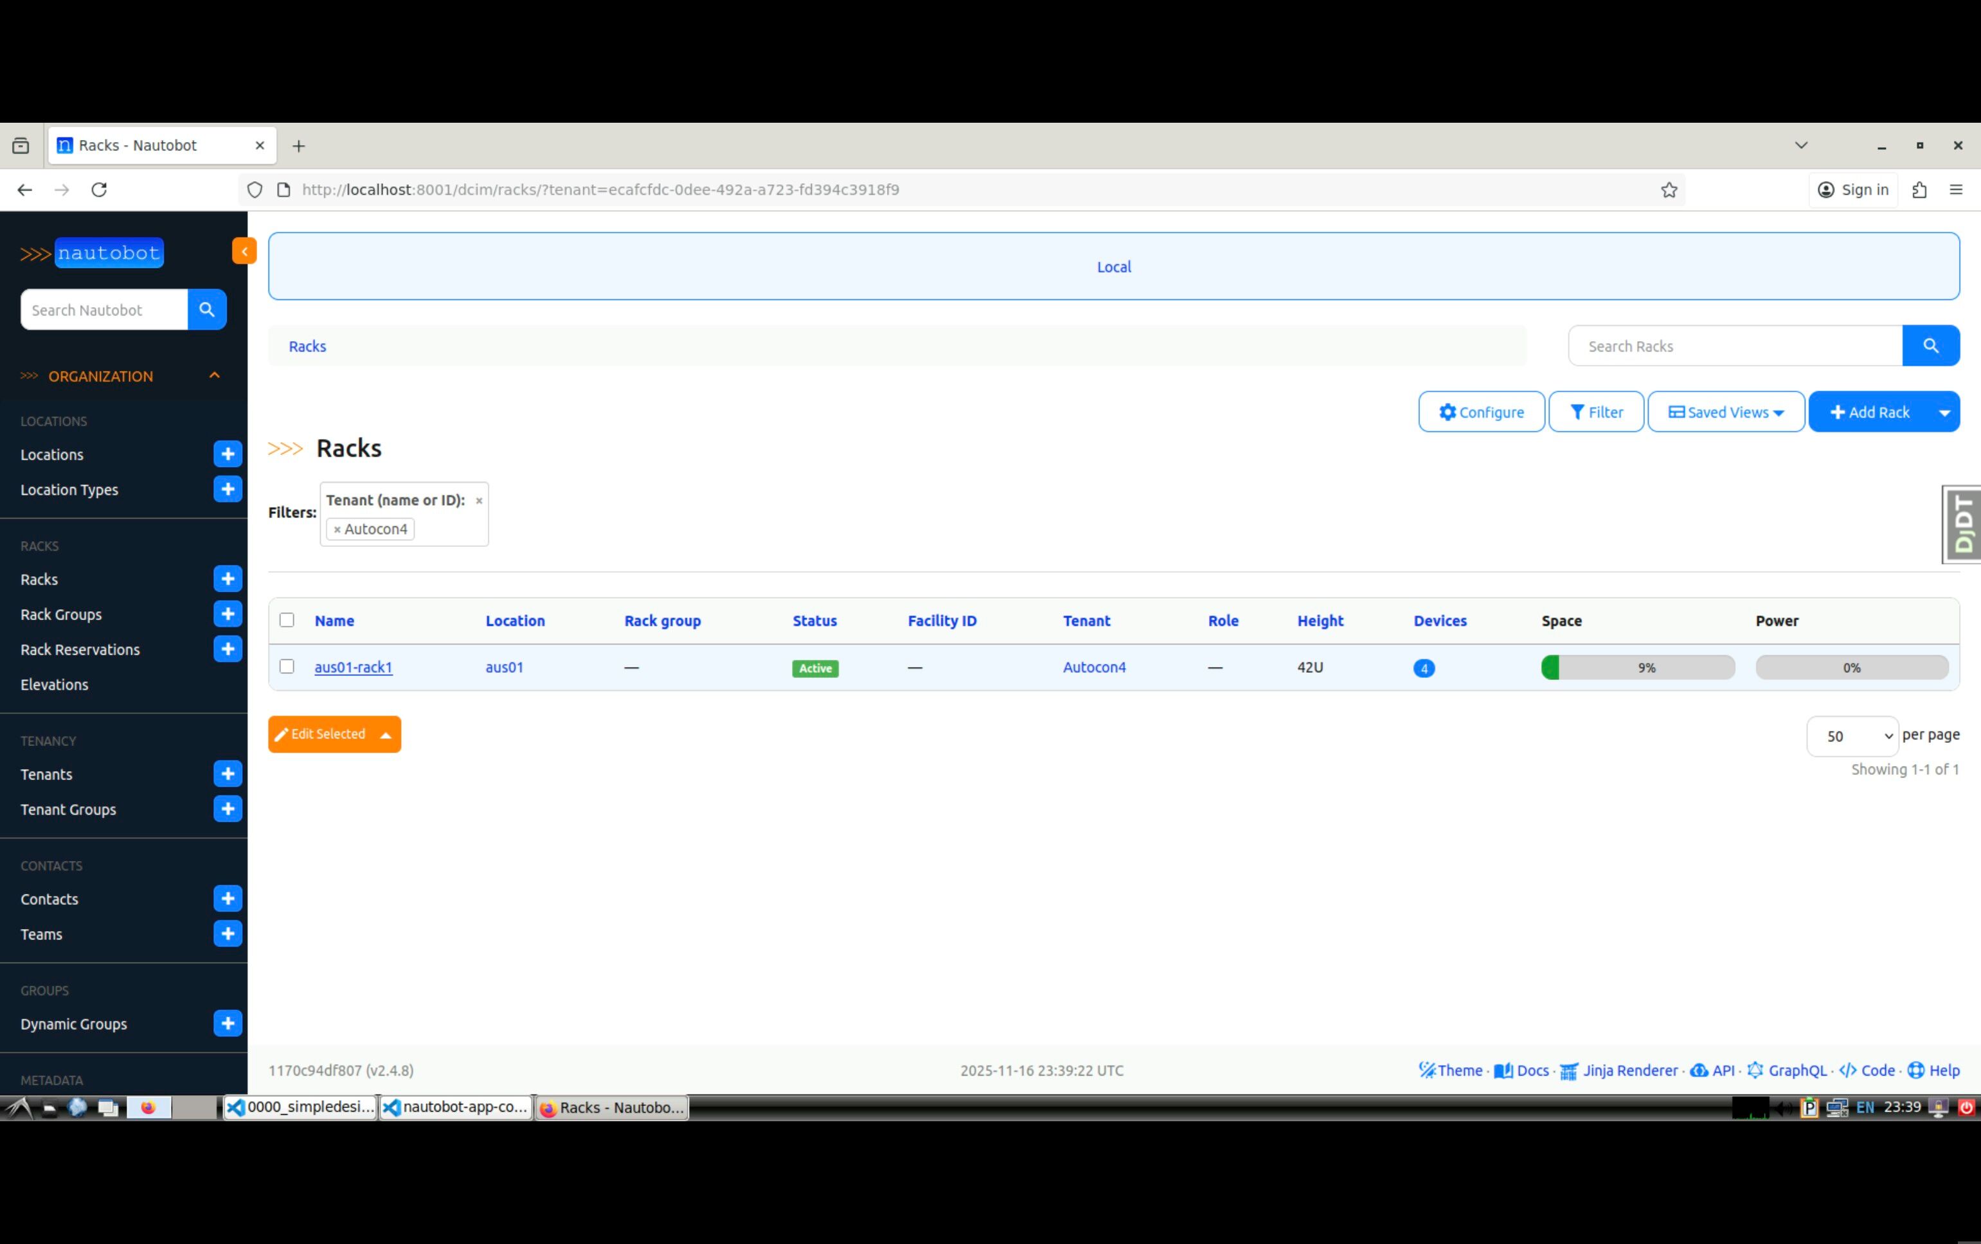This screenshot has width=1981, height=1244.
Task: Click the Search Nautobot magnifier button
Action: [x=206, y=310]
